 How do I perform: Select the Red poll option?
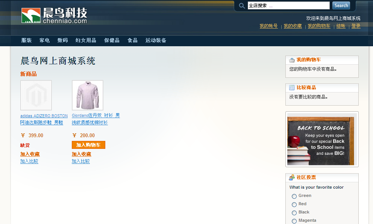(294, 204)
